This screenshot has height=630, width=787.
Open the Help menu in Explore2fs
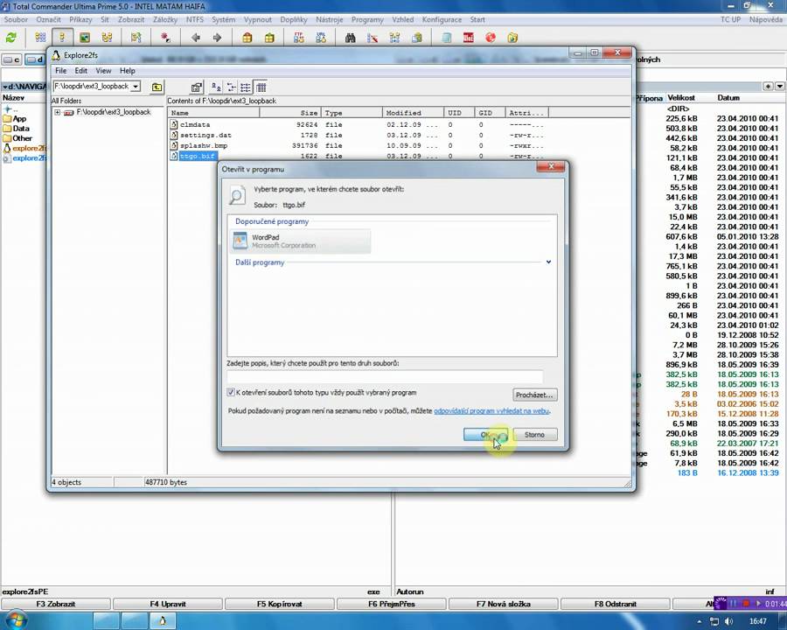click(x=128, y=71)
